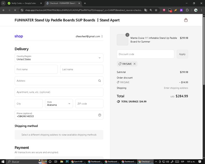This screenshot has width=205, height=164.
Task: Close the Checkout FUNWATER tab
Action: (79, 3)
